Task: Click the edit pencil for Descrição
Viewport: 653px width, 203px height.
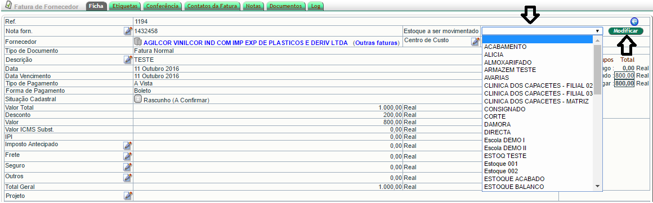Action: [128, 60]
